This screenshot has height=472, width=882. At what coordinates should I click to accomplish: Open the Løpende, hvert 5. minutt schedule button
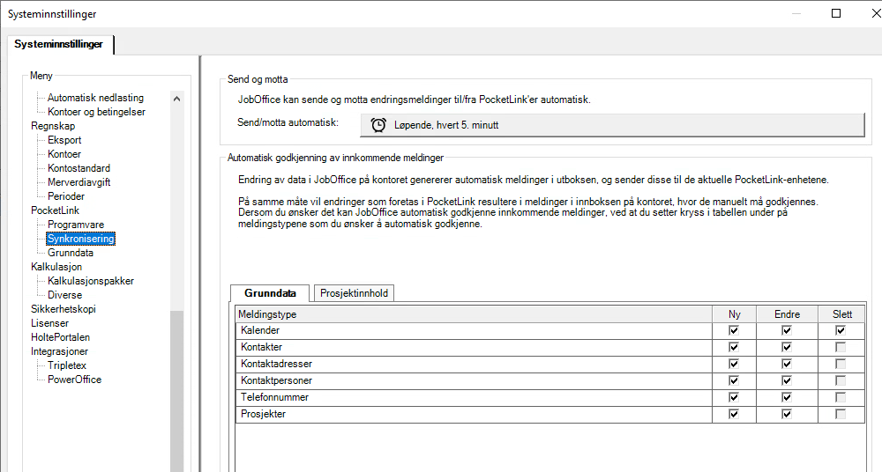612,125
